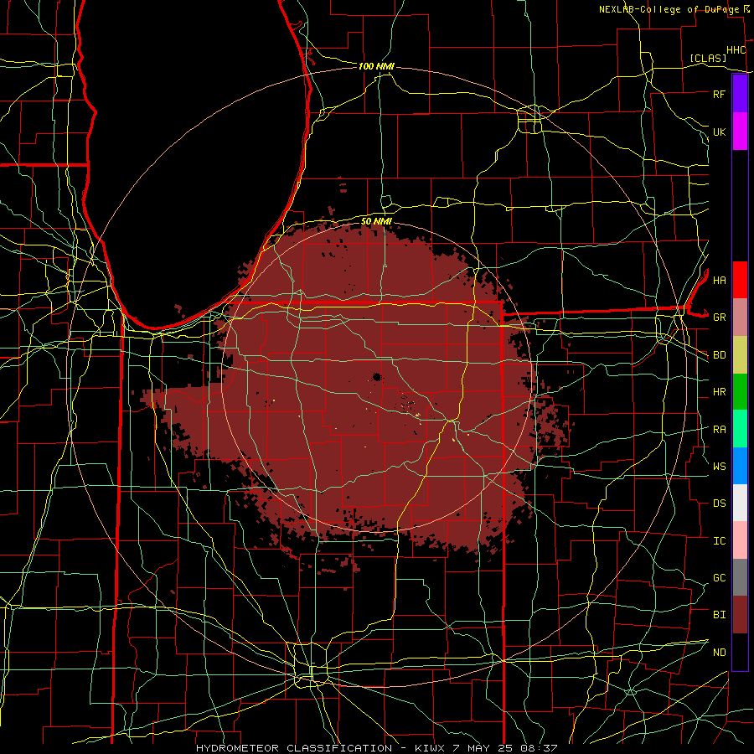Click the BD legend label
754x754 pixels.
point(719,355)
